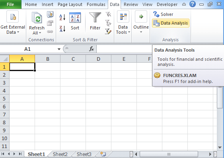224x158 pixels.
Task: Click the horizontal scrollbar thumb
Action: [169, 154]
